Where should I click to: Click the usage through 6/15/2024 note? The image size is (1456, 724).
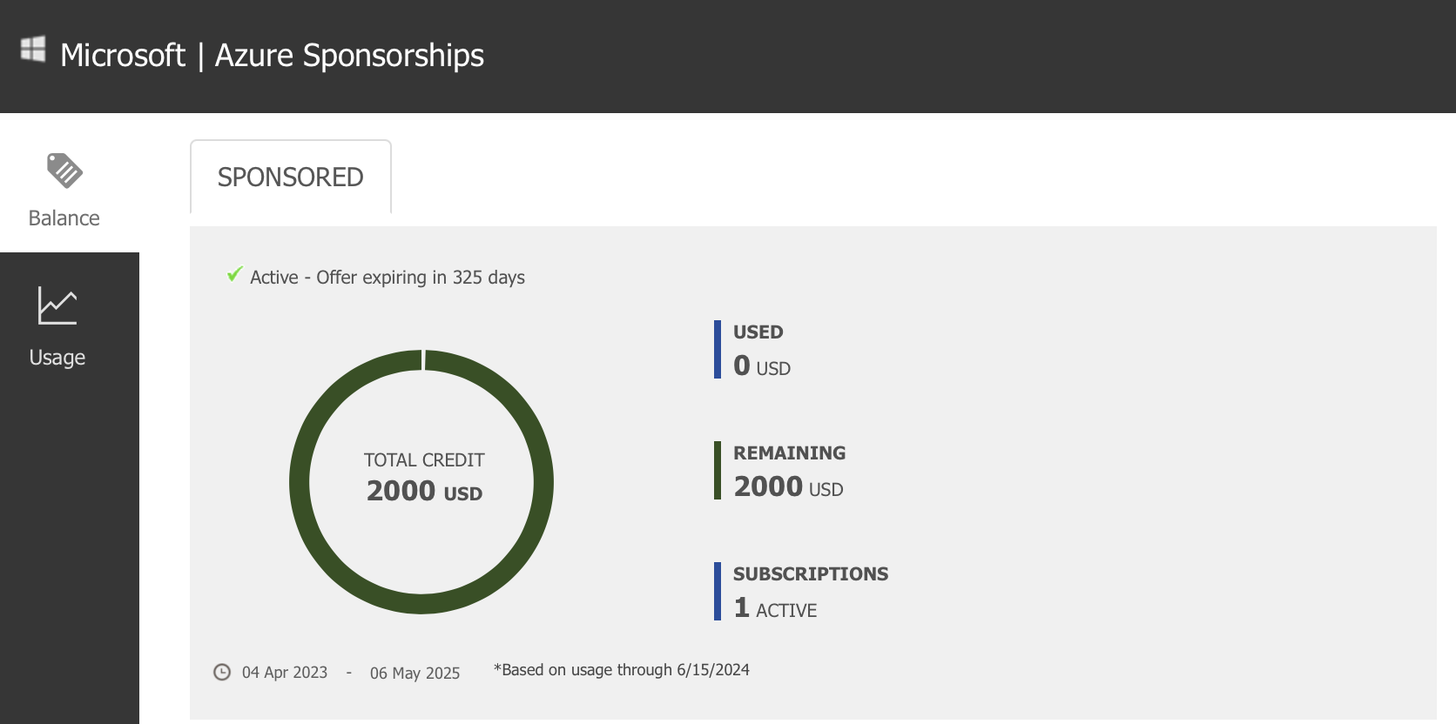coord(622,670)
